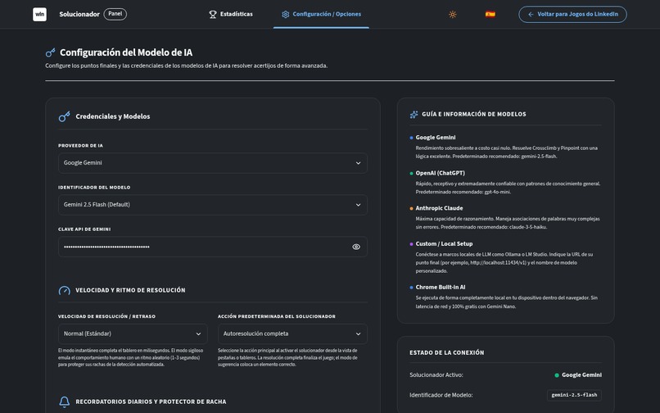The height and width of the screenshot is (413, 660).
Task: Click Voltar para Jogos do LinkedIn button
Action: coord(572,14)
